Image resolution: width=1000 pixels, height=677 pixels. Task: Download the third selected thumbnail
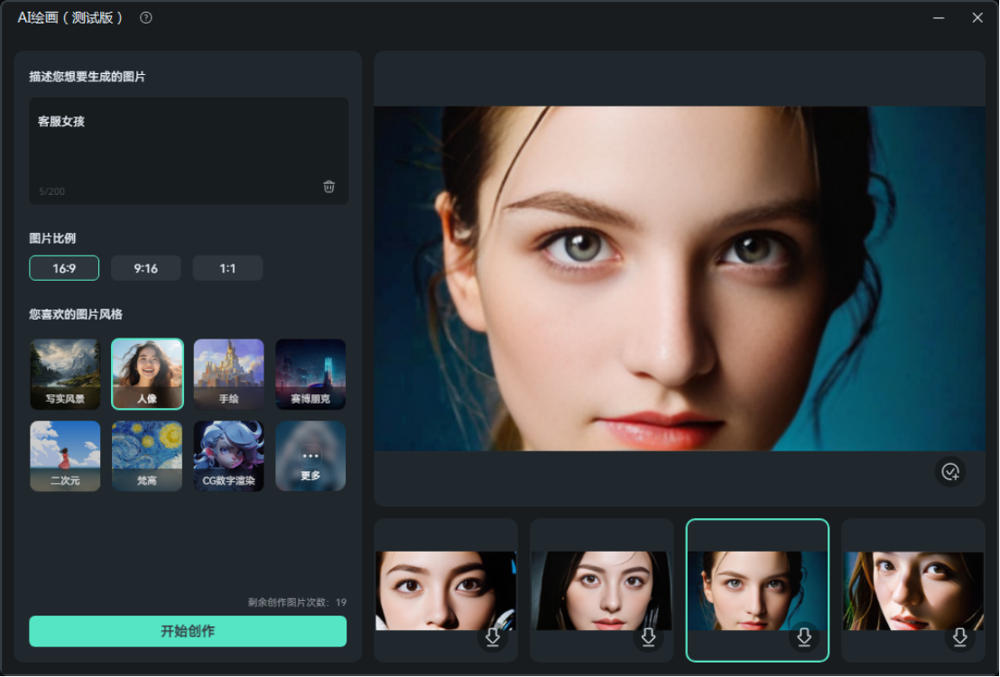click(x=804, y=637)
